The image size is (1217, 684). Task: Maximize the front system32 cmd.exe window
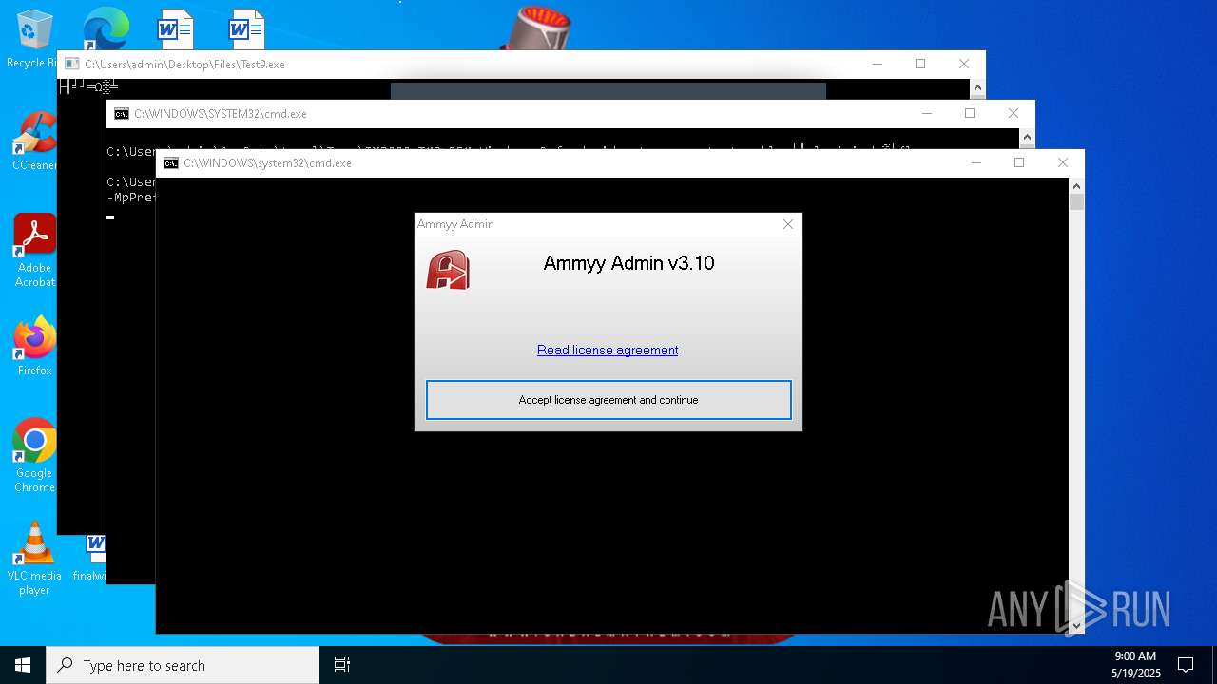pyautogui.click(x=1019, y=163)
